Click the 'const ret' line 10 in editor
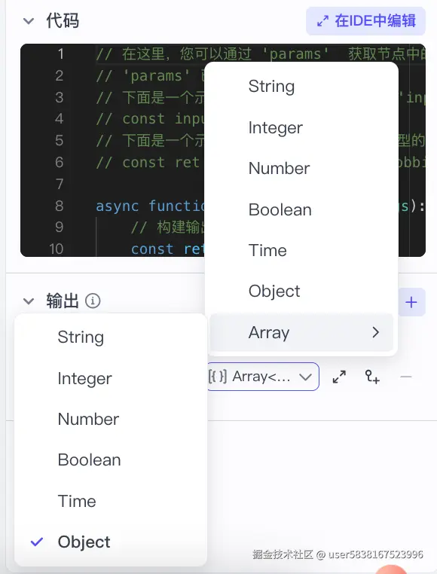Image resolution: width=437 pixels, height=574 pixels. click(167, 249)
